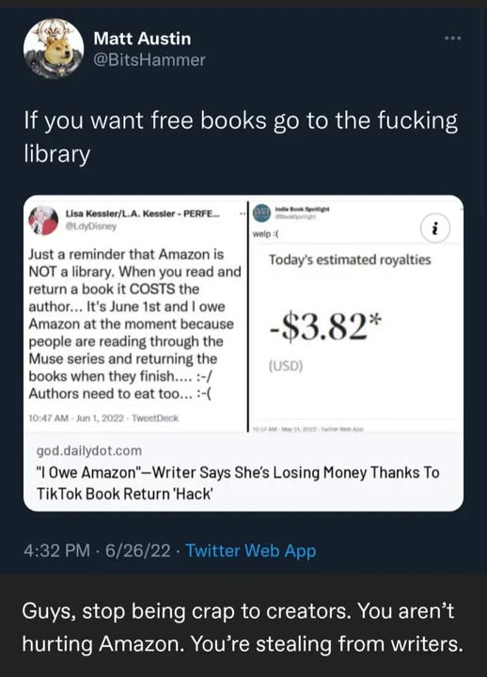This screenshot has width=487, height=677.
Task: Open Twitter Web App source link
Action: (x=251, y=550)
